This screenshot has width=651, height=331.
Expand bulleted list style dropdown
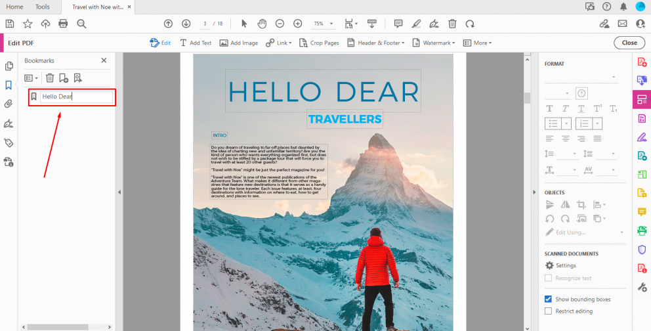pos(566,123)
